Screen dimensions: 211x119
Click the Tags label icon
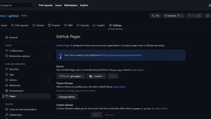tap(7, 74)
